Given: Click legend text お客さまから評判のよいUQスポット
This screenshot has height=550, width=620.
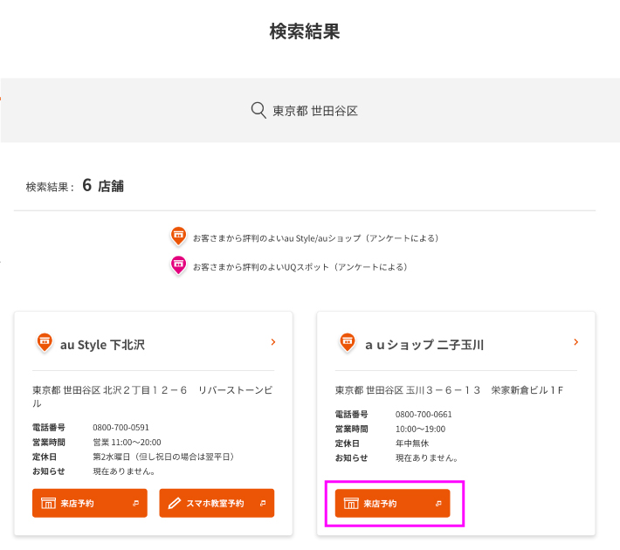Looking at the screenshot, I should 300,267.
